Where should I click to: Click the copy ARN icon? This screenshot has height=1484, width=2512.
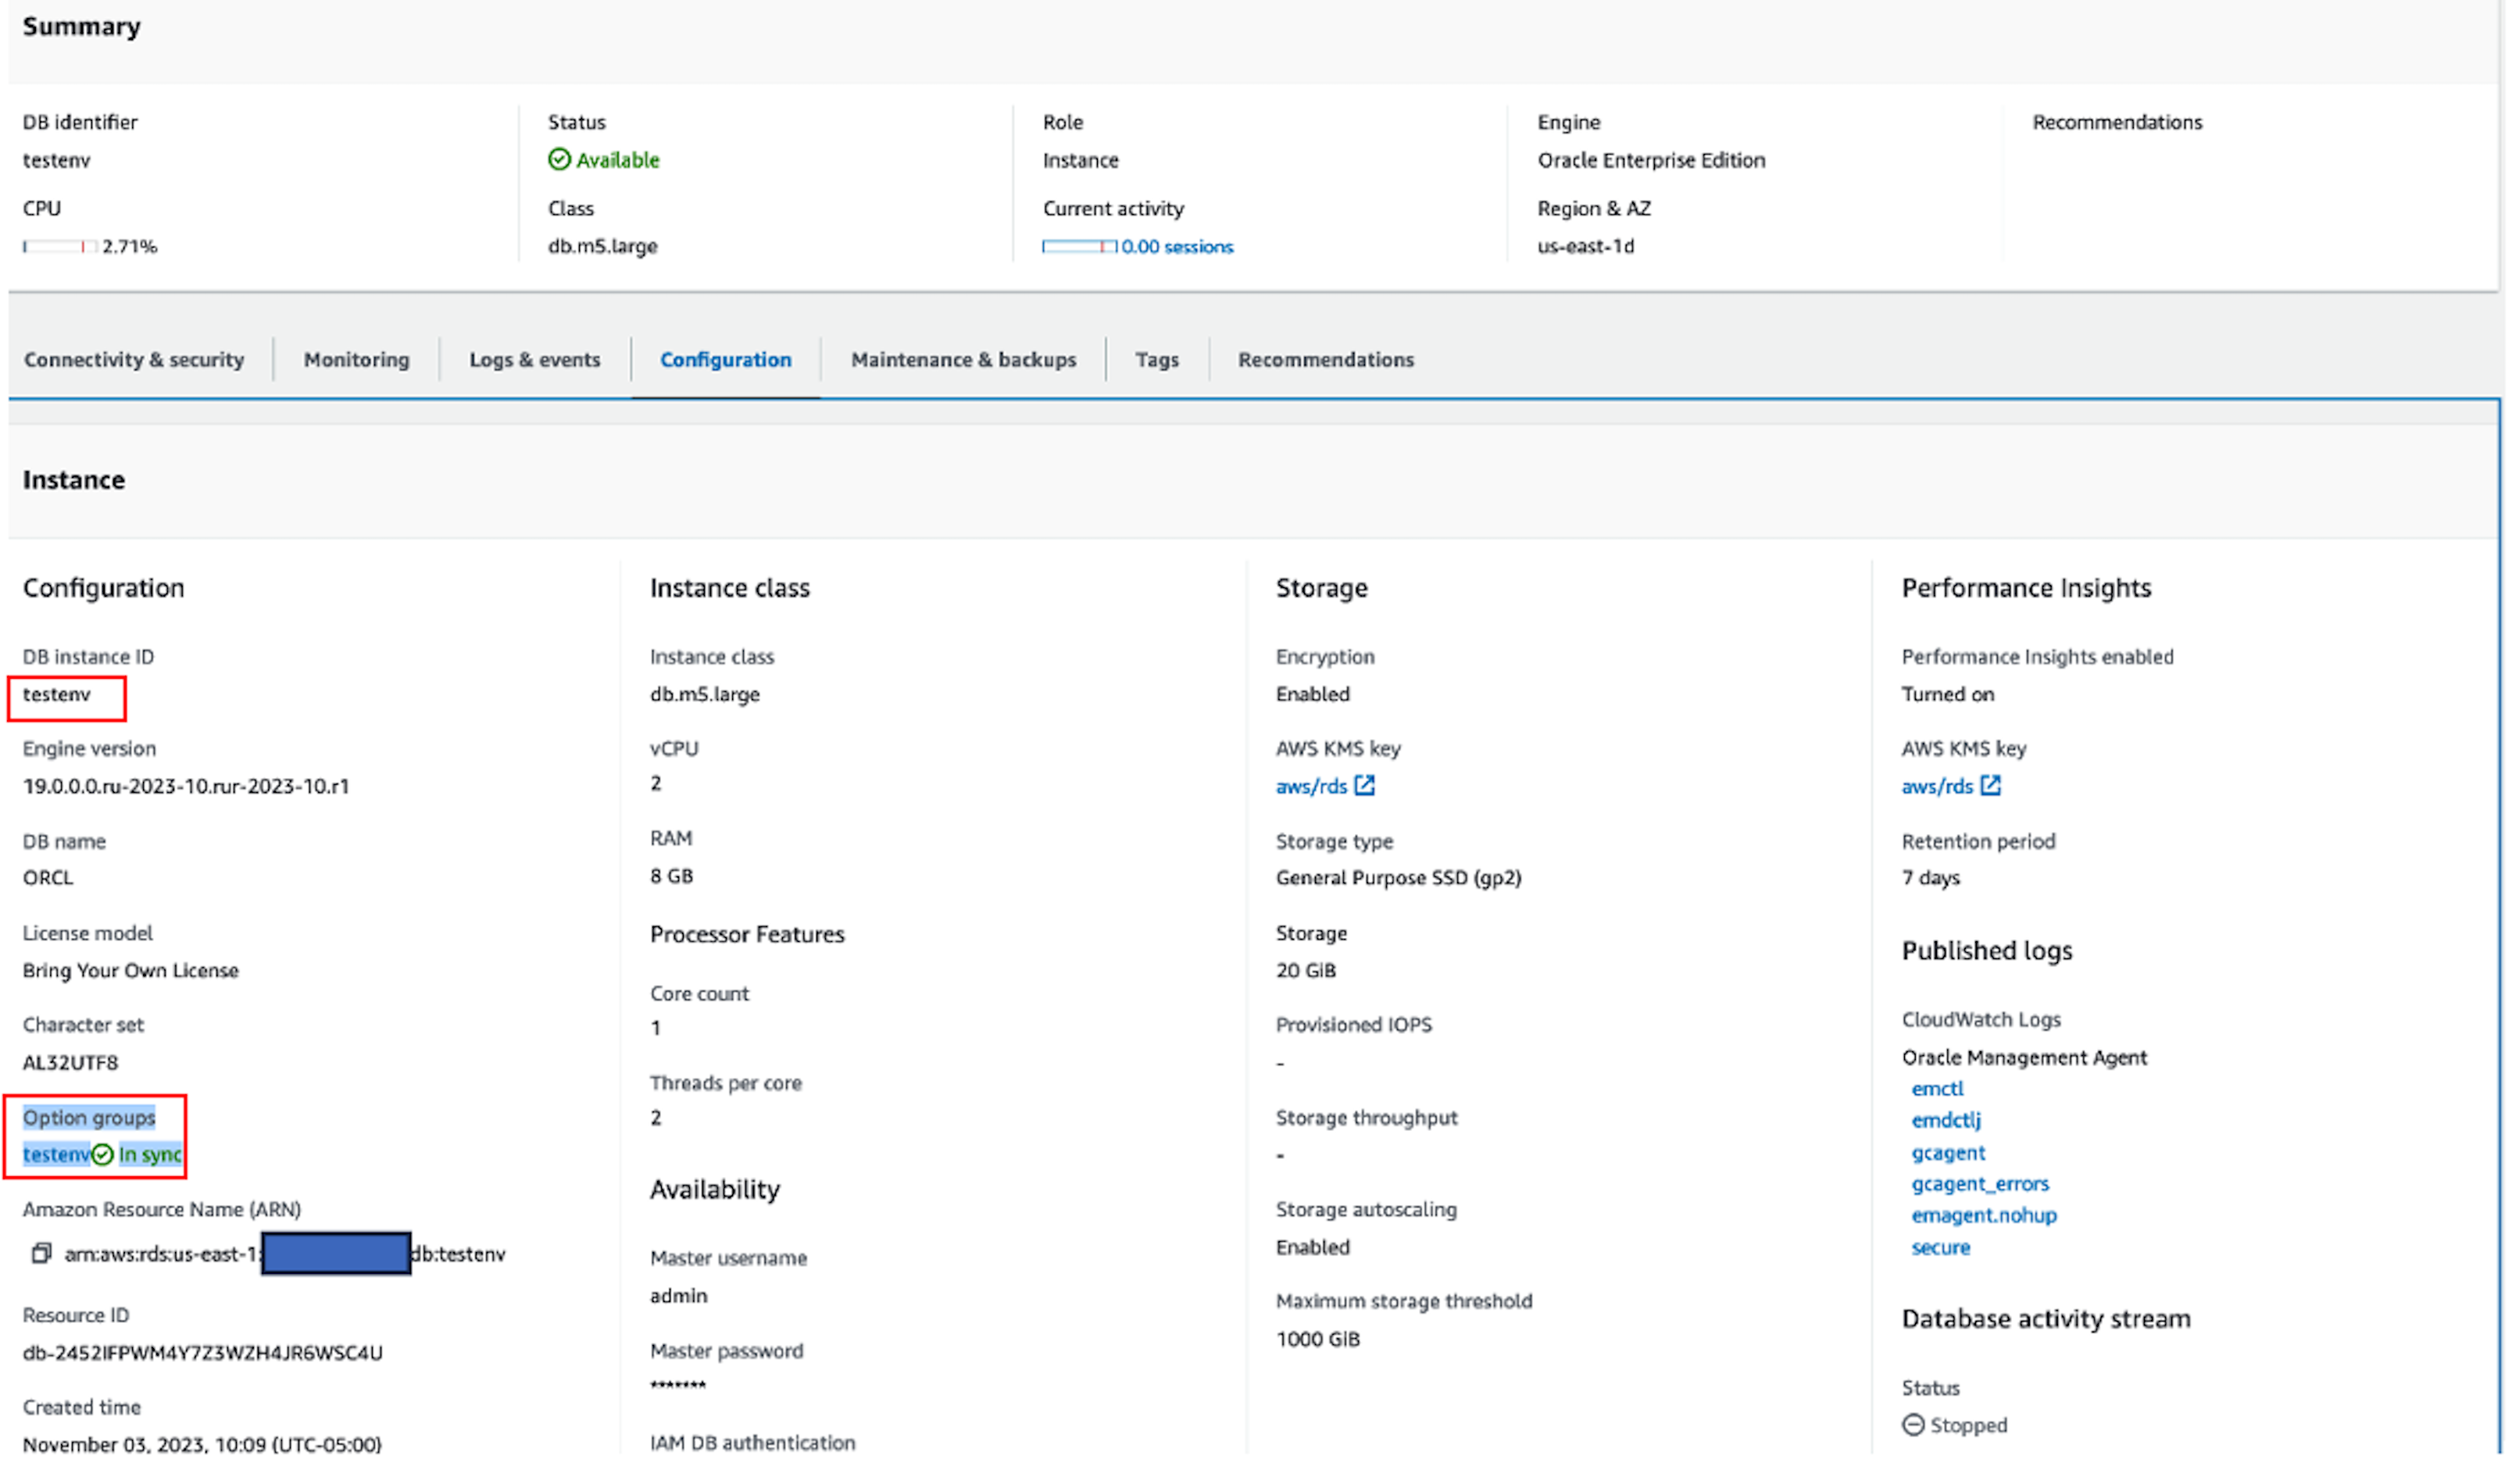click(x=41, y=1253)
